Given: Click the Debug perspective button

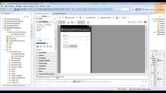Looking at the screenshot, I should pyautogui.click(x=146, y=9).
